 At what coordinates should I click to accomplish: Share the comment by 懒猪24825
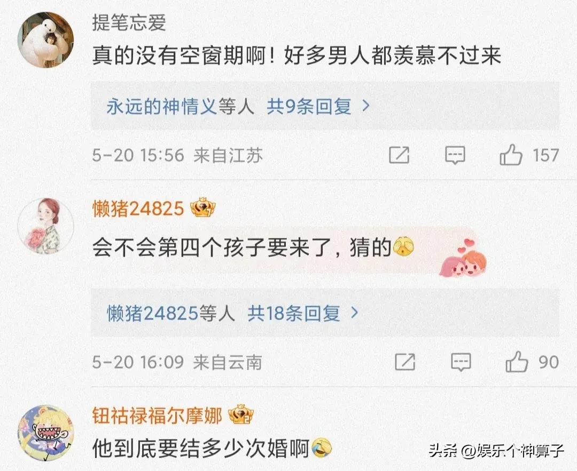tap(405, 362)
